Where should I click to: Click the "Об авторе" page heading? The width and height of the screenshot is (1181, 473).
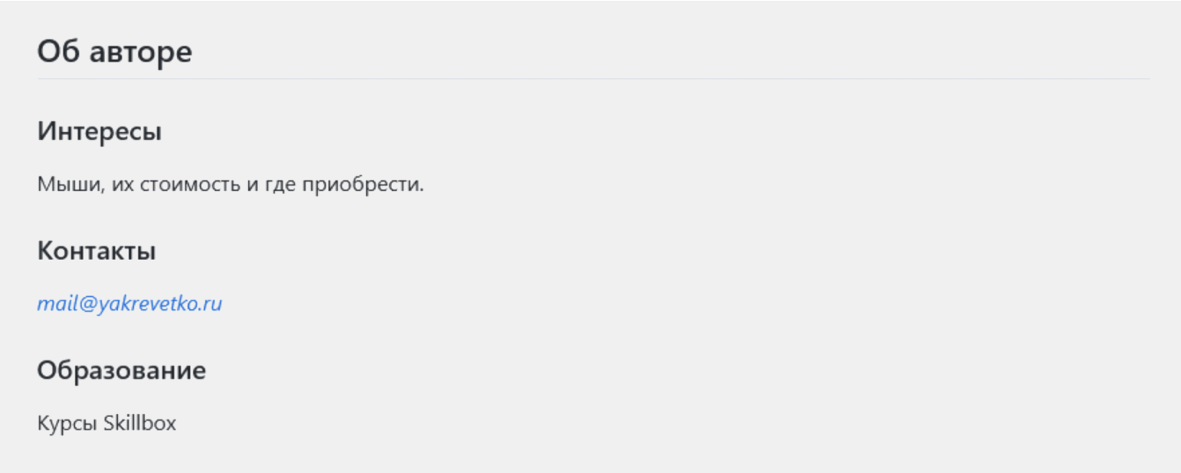(x=114, y=52)
